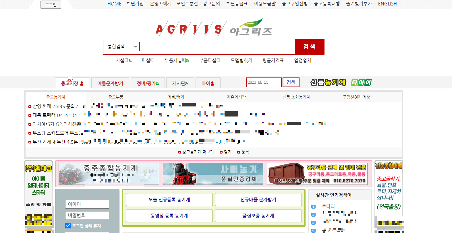Open the 공구리통 판매 및 임대 banner

click(317, 174)
